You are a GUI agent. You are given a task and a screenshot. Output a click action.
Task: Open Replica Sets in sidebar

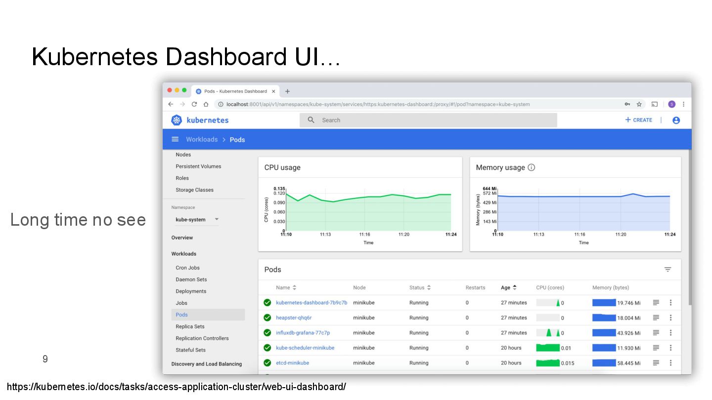190,326
